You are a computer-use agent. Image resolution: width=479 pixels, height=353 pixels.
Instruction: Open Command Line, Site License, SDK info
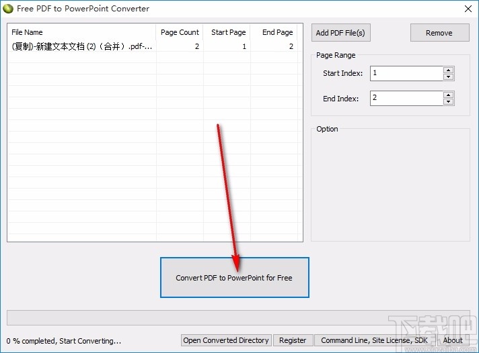tap(375, 340)
